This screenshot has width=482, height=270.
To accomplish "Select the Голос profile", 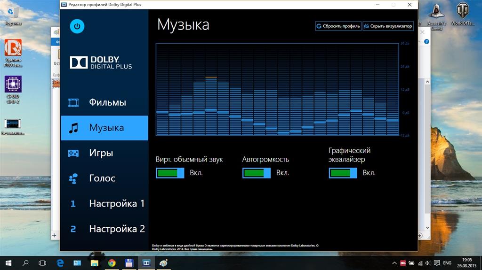I will tap(104, 178).
